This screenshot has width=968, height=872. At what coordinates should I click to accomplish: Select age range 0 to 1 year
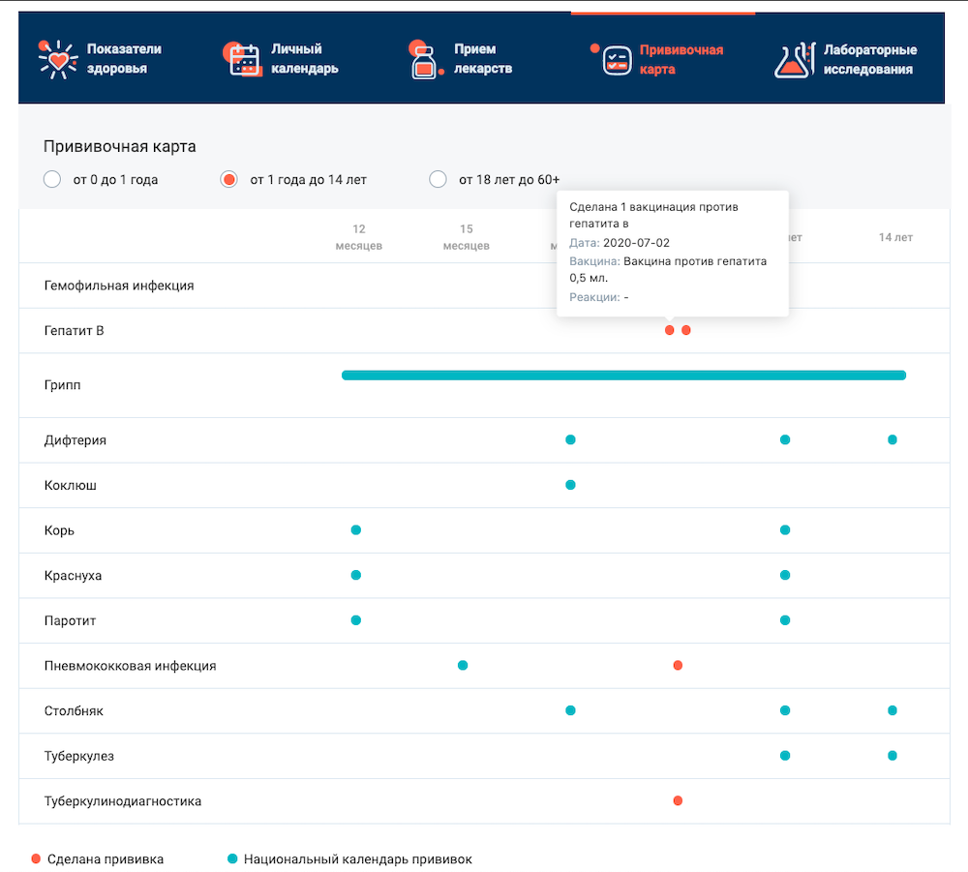tap(51, 179)
